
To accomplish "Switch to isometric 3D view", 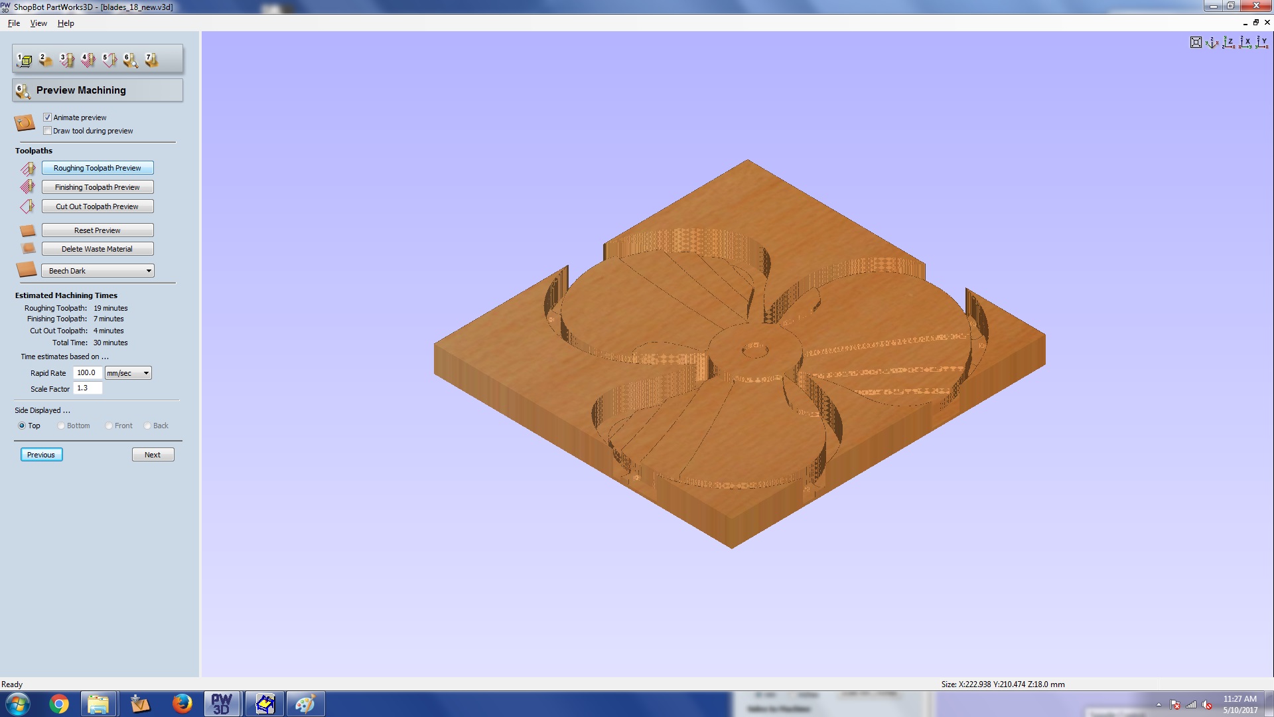I will [1212, 42].
